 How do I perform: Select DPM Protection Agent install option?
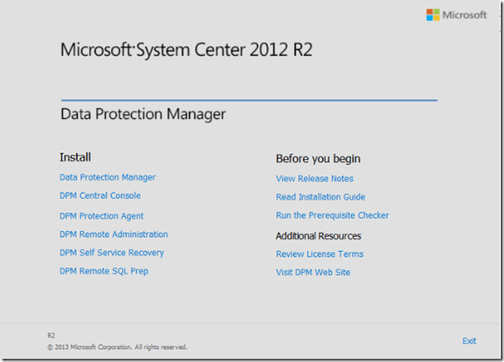point(102,216)
